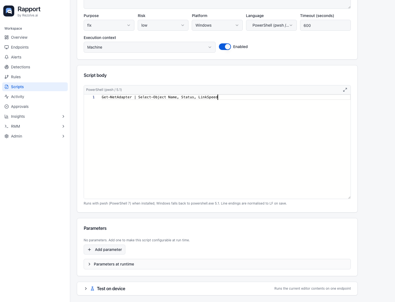Open the Platform dropdown showing Windows
The height and width of the screenshot is (302, 395).
click(217, 25)
